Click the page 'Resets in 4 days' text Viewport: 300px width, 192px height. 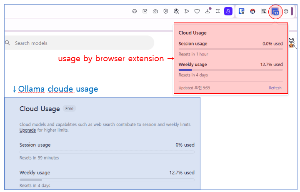(x=35, y=185)
